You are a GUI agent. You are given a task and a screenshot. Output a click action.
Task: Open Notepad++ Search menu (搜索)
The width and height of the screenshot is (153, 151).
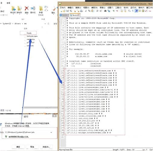pyautogui.click(x=78, y=8)
